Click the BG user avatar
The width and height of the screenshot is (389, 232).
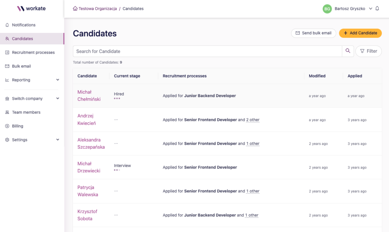coord(327,9)
